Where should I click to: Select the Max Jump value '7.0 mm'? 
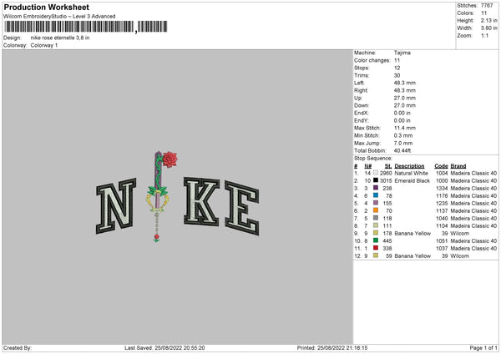[403, 143]
